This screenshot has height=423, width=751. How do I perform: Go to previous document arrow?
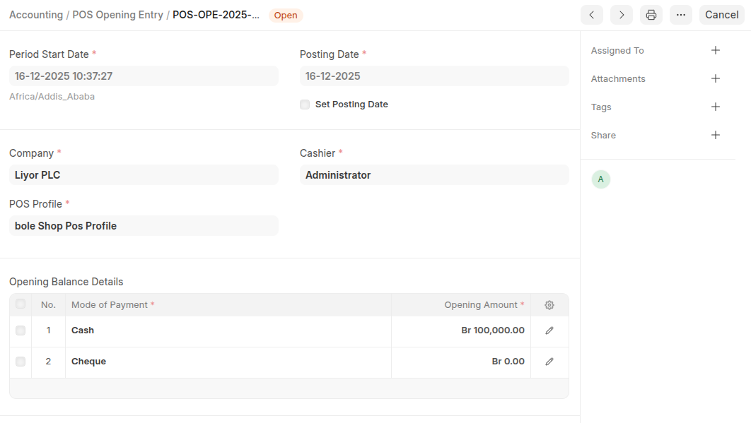tap(592, 15)
